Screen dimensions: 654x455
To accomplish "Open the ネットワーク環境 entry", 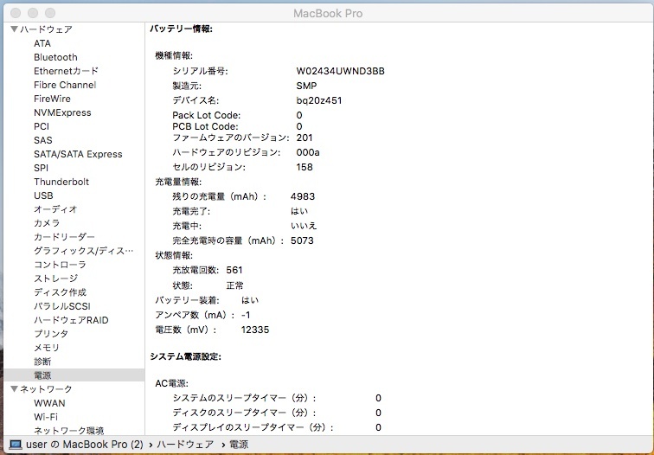I will pos(69,431).
